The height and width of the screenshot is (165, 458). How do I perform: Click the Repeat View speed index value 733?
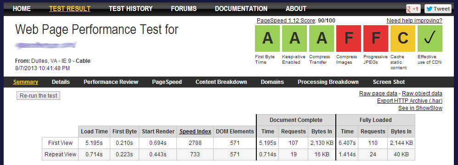[195, 154]
